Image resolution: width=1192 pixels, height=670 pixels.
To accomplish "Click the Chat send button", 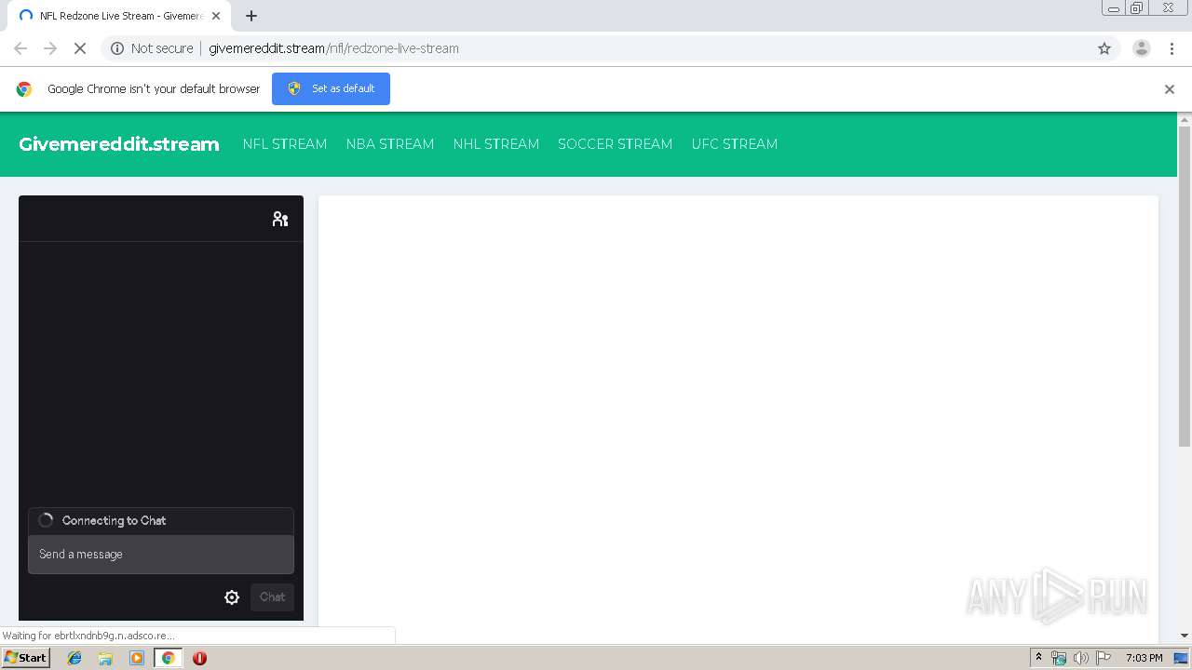I will 272,597.
